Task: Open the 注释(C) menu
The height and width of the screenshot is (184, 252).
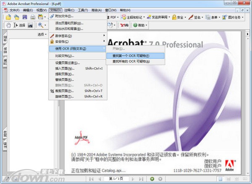Action: tap(69, 10)
